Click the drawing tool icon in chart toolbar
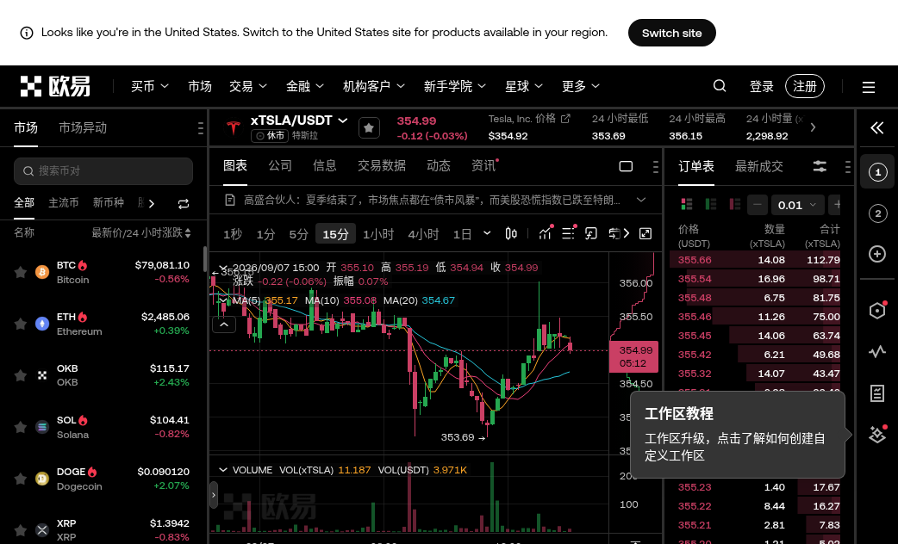 (591, 233)
